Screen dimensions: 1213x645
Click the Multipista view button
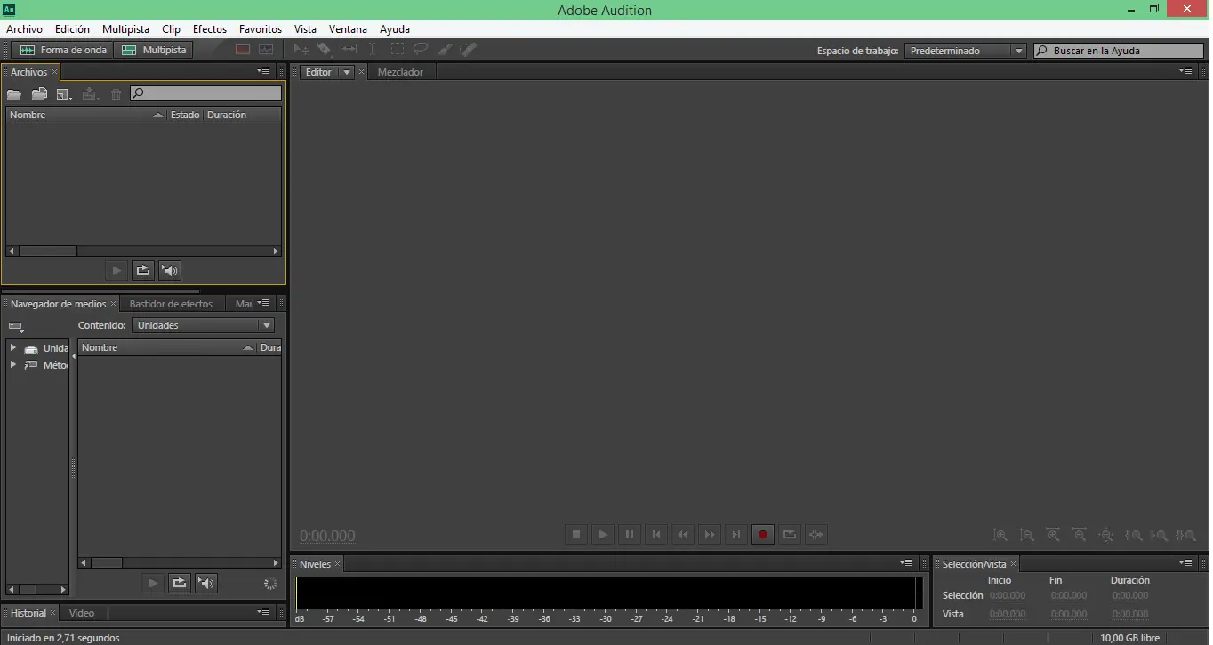point(154,50)
